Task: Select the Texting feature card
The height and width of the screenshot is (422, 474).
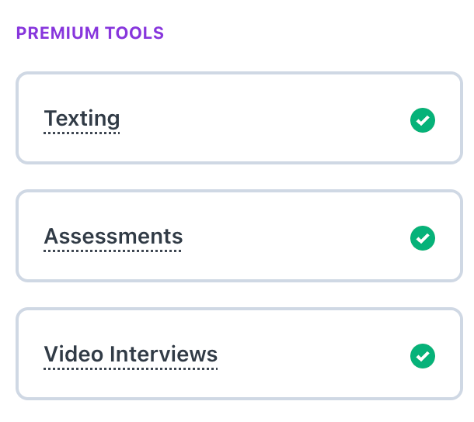Action: point(239,118)
